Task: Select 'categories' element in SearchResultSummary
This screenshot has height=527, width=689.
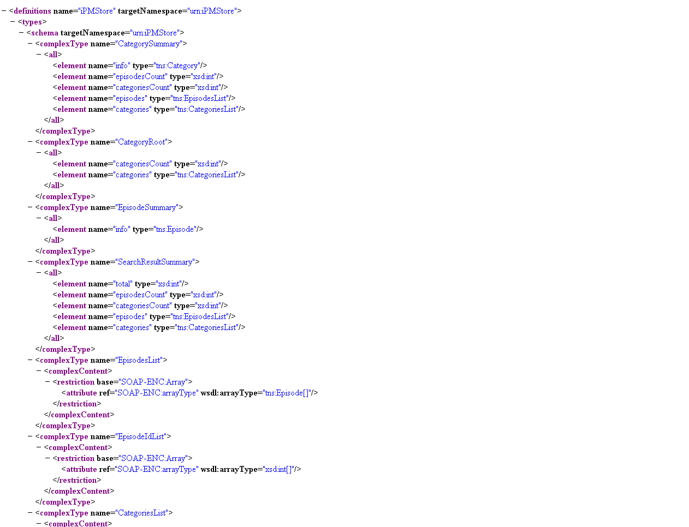Action: pyautogui.click(x=149, y=327)
